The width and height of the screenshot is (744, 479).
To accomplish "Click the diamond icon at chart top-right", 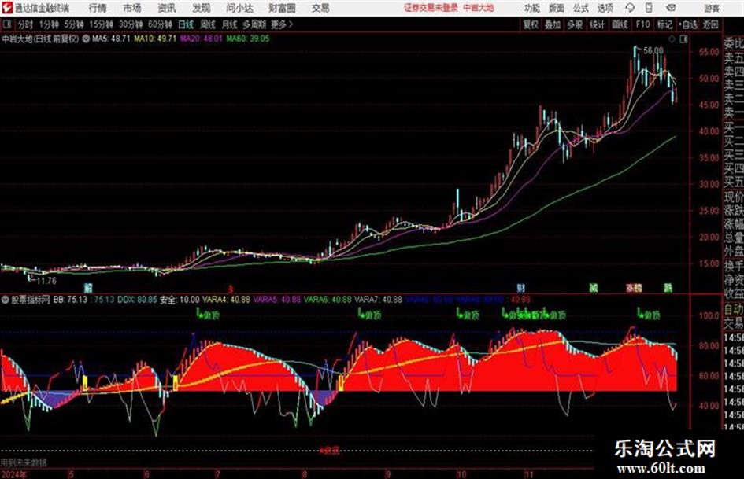I will click(672, 39).
